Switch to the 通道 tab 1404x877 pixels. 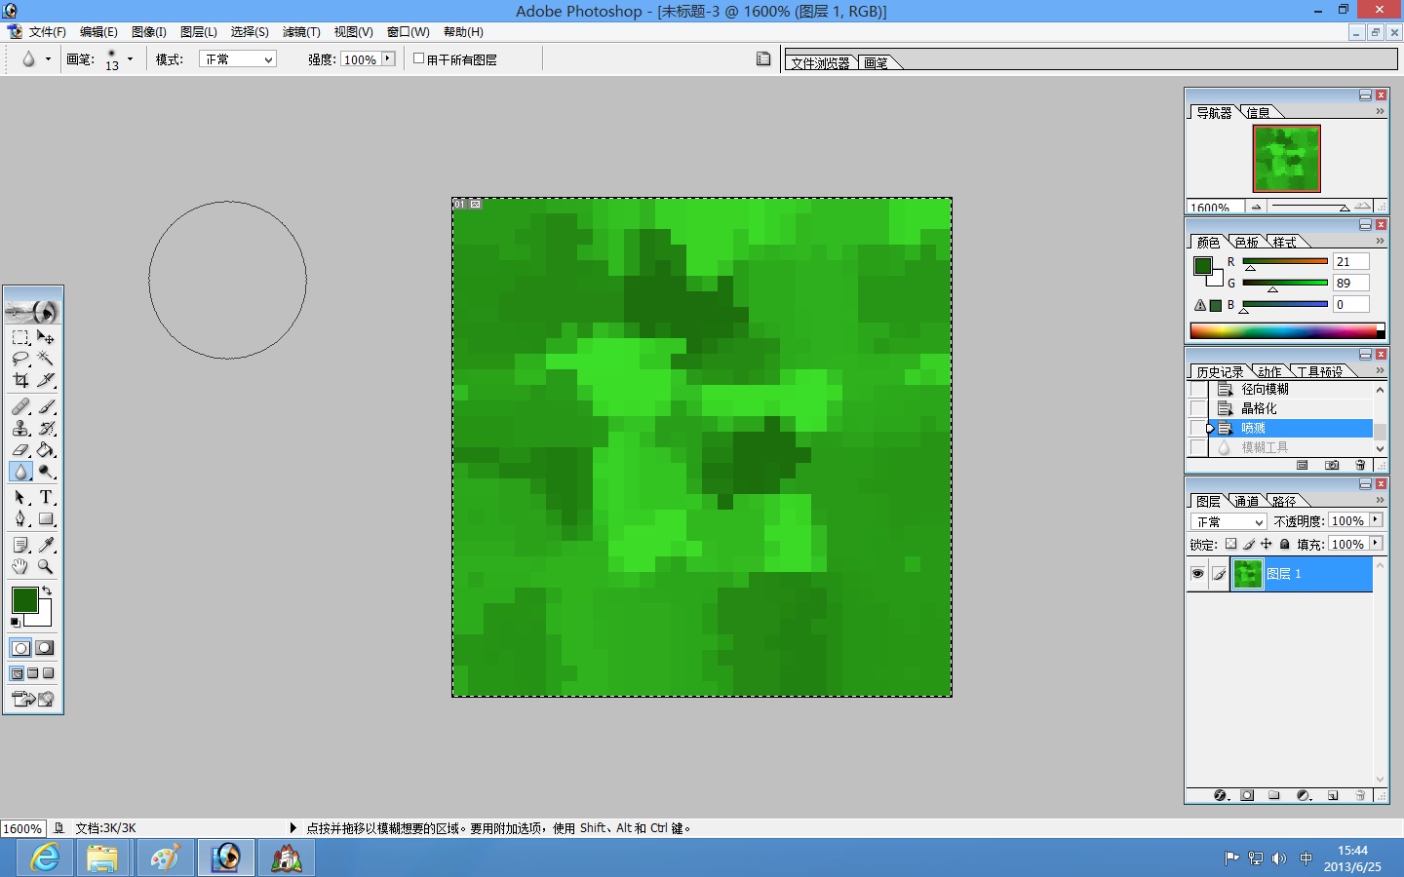tap(1246, 501)
